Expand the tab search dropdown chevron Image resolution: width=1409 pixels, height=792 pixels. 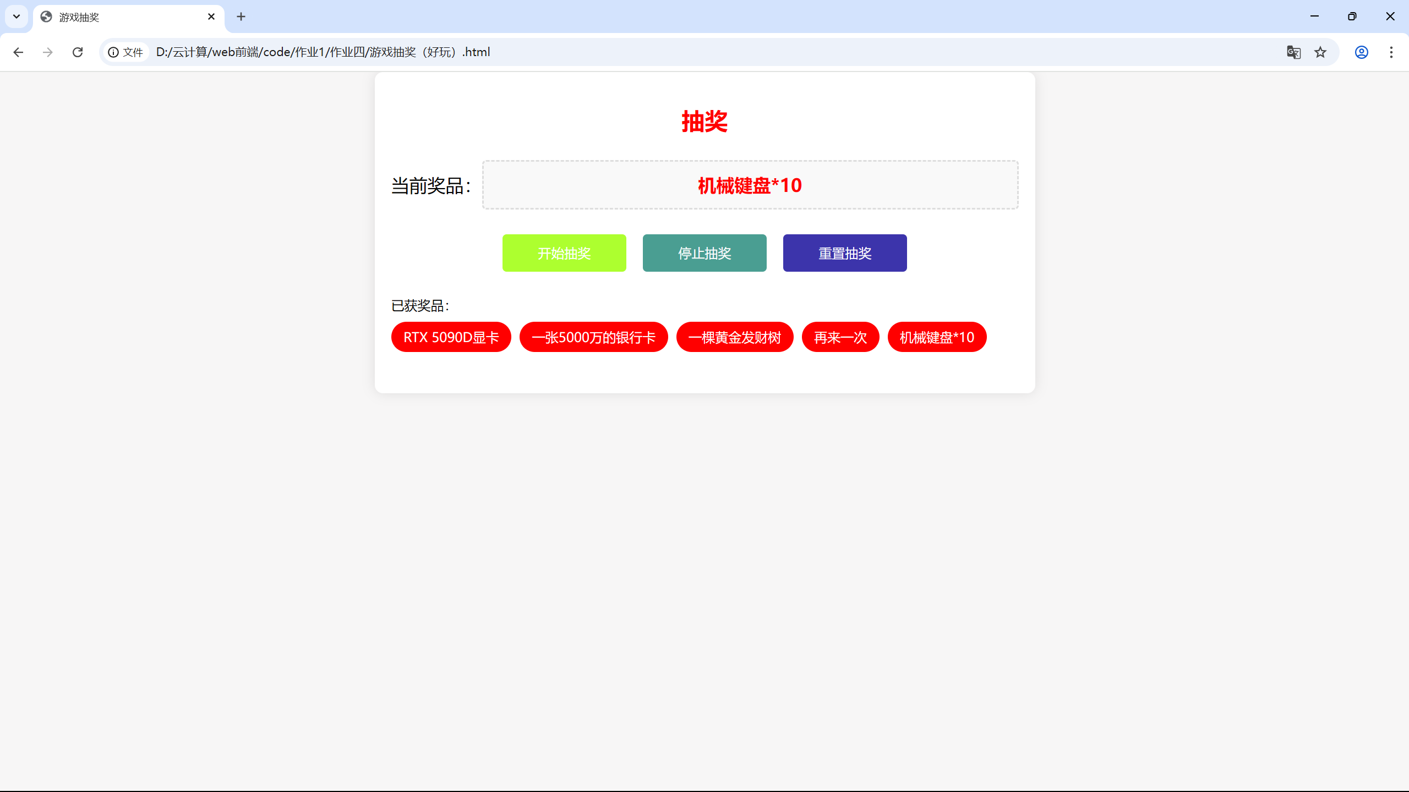[17, 16]
